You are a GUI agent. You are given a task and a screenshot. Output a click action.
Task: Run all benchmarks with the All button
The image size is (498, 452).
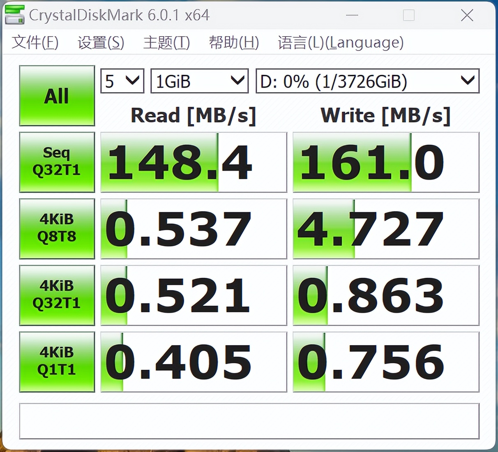57,96
